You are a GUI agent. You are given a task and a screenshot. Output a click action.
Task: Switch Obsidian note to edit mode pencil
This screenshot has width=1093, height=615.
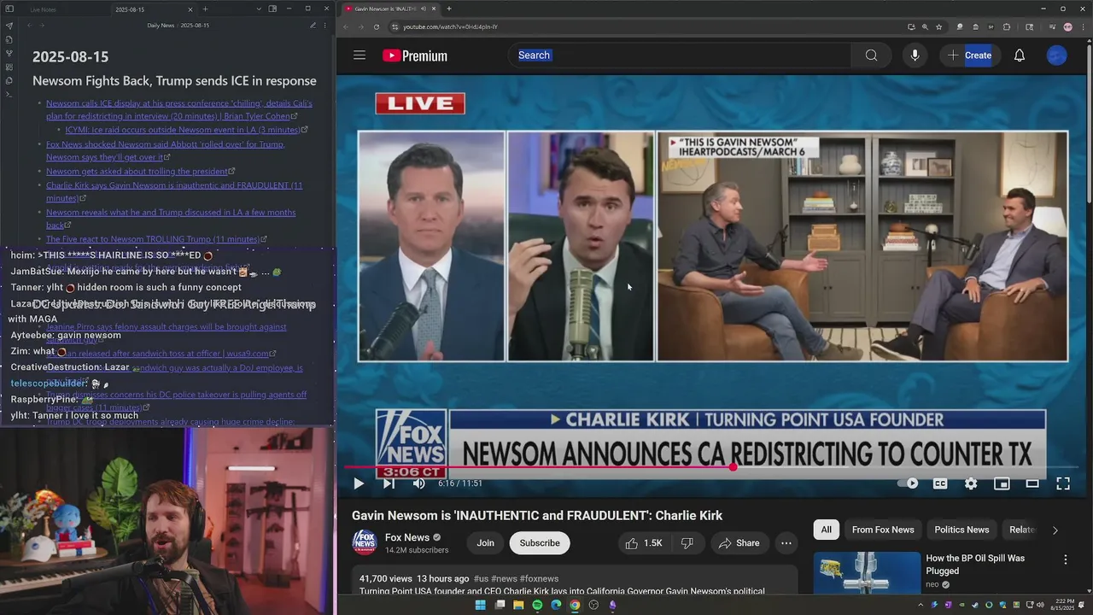[313, 26]
